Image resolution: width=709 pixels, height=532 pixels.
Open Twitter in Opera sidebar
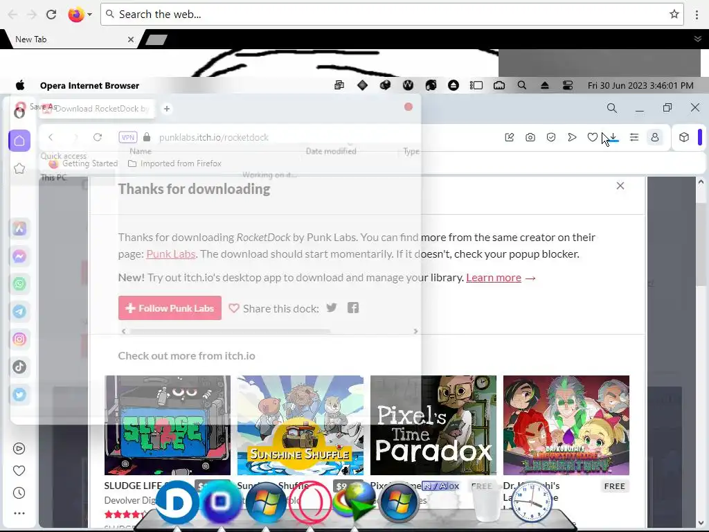click(x=19, y=394)
